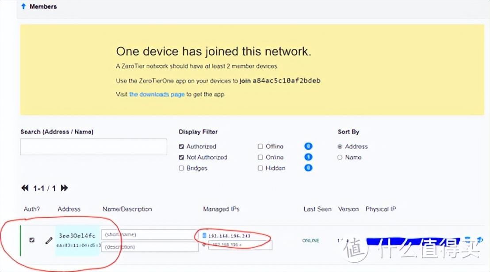Open the Members section header
Screen dimensions: 490x272
[x=43, y=7]
